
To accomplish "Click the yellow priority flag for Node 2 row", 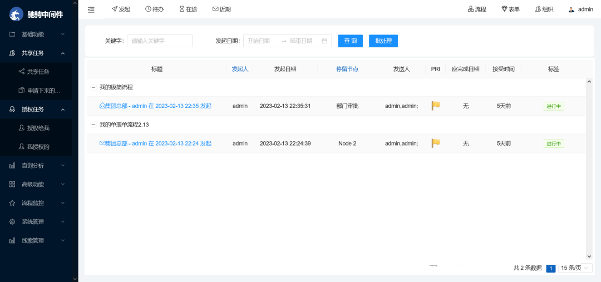I will (436, 144).
